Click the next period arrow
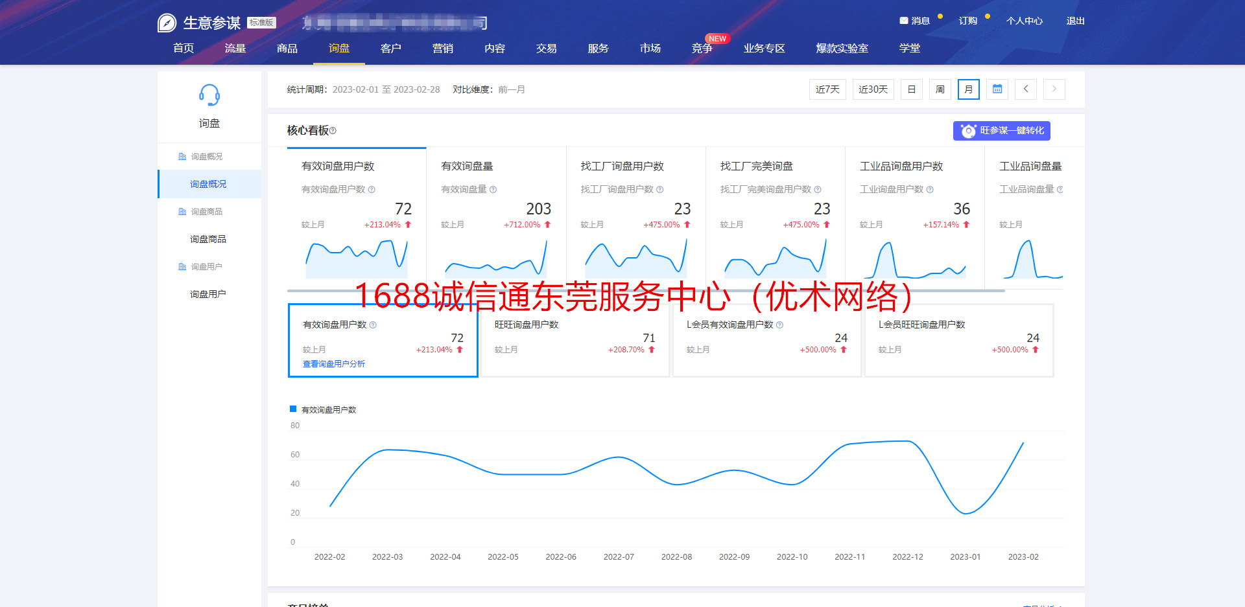The image size is (1245, 607). [1054, 89]
